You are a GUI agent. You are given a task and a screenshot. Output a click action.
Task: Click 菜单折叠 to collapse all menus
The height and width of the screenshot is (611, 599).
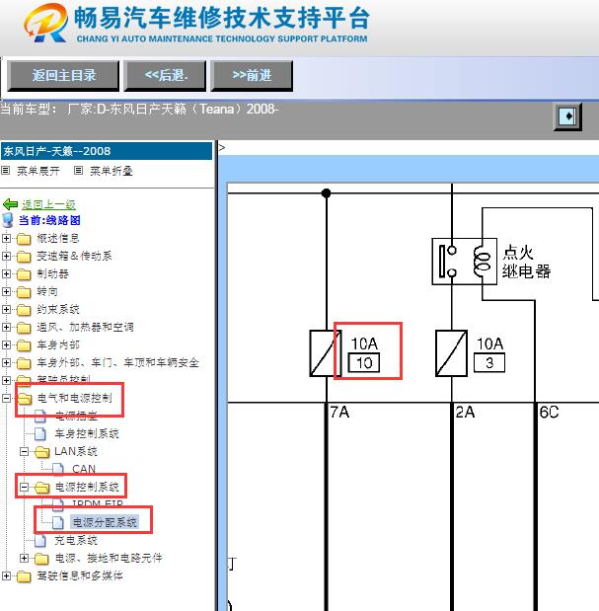[x=112, y=171]
